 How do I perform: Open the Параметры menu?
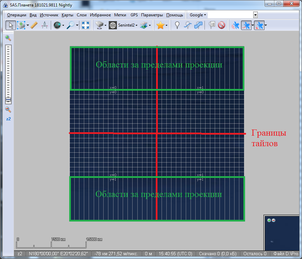point(152,15)
